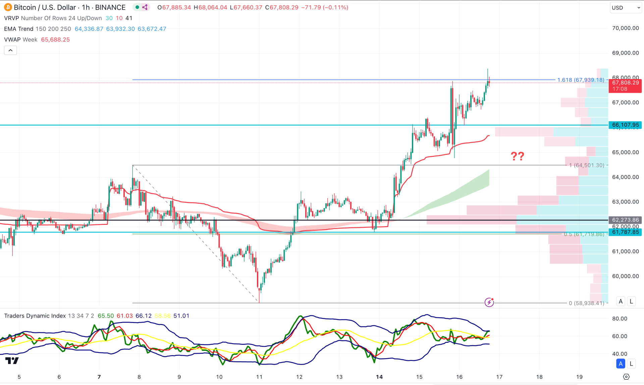The width and height of the screenshot is (644, 385).
Task: Click the orange Bitcoin symbol logo
Action: coord(8,7)
